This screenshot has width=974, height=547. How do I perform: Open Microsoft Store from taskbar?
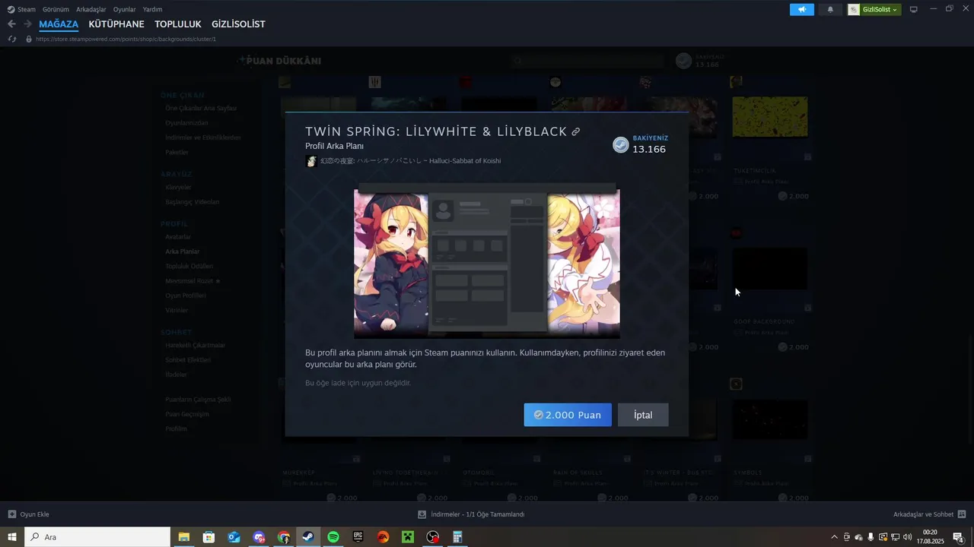click(208, 537)
